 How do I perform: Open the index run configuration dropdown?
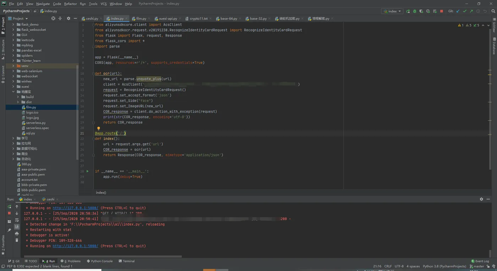(392, 11)
